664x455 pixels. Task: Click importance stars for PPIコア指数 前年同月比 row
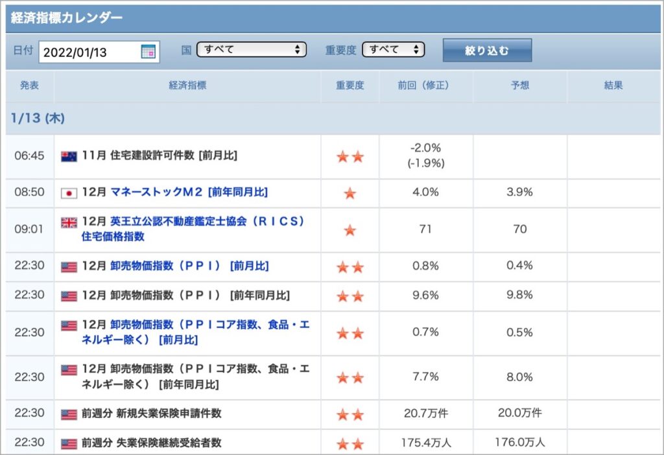(x=350, y=377)
